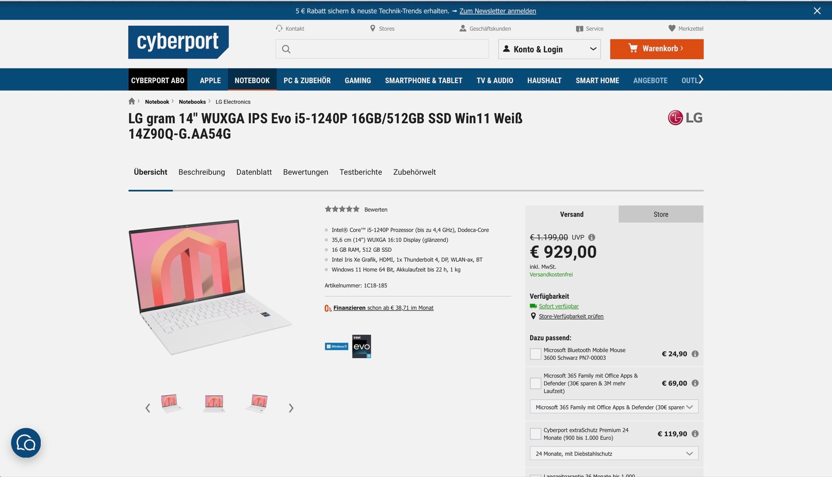Tick the Microsoft 365 Family checkbox
Screen dimensions: 832x477
point(536,383)
